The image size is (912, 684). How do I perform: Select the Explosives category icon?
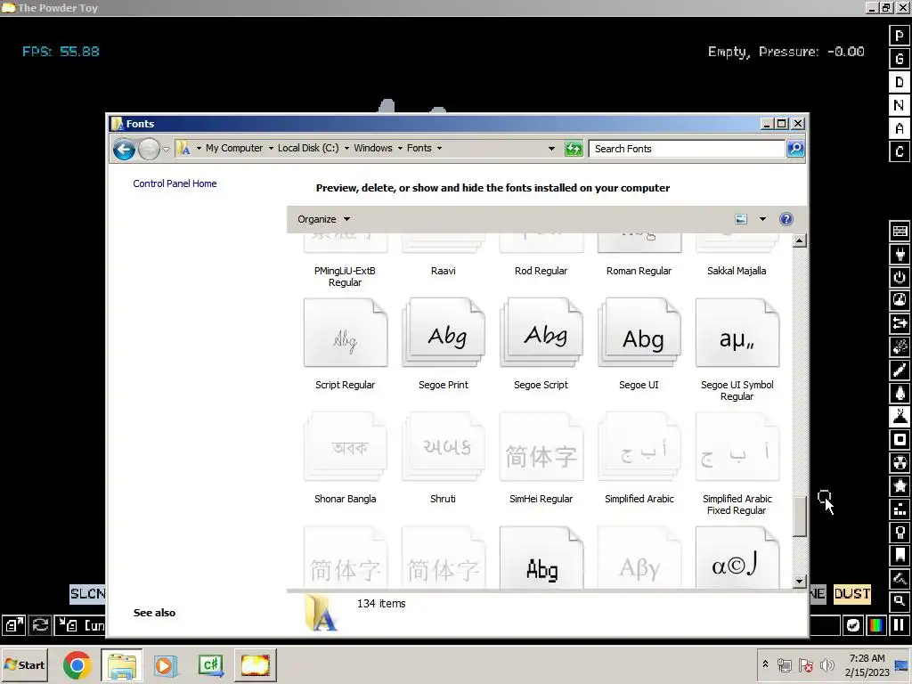[900, 346]
